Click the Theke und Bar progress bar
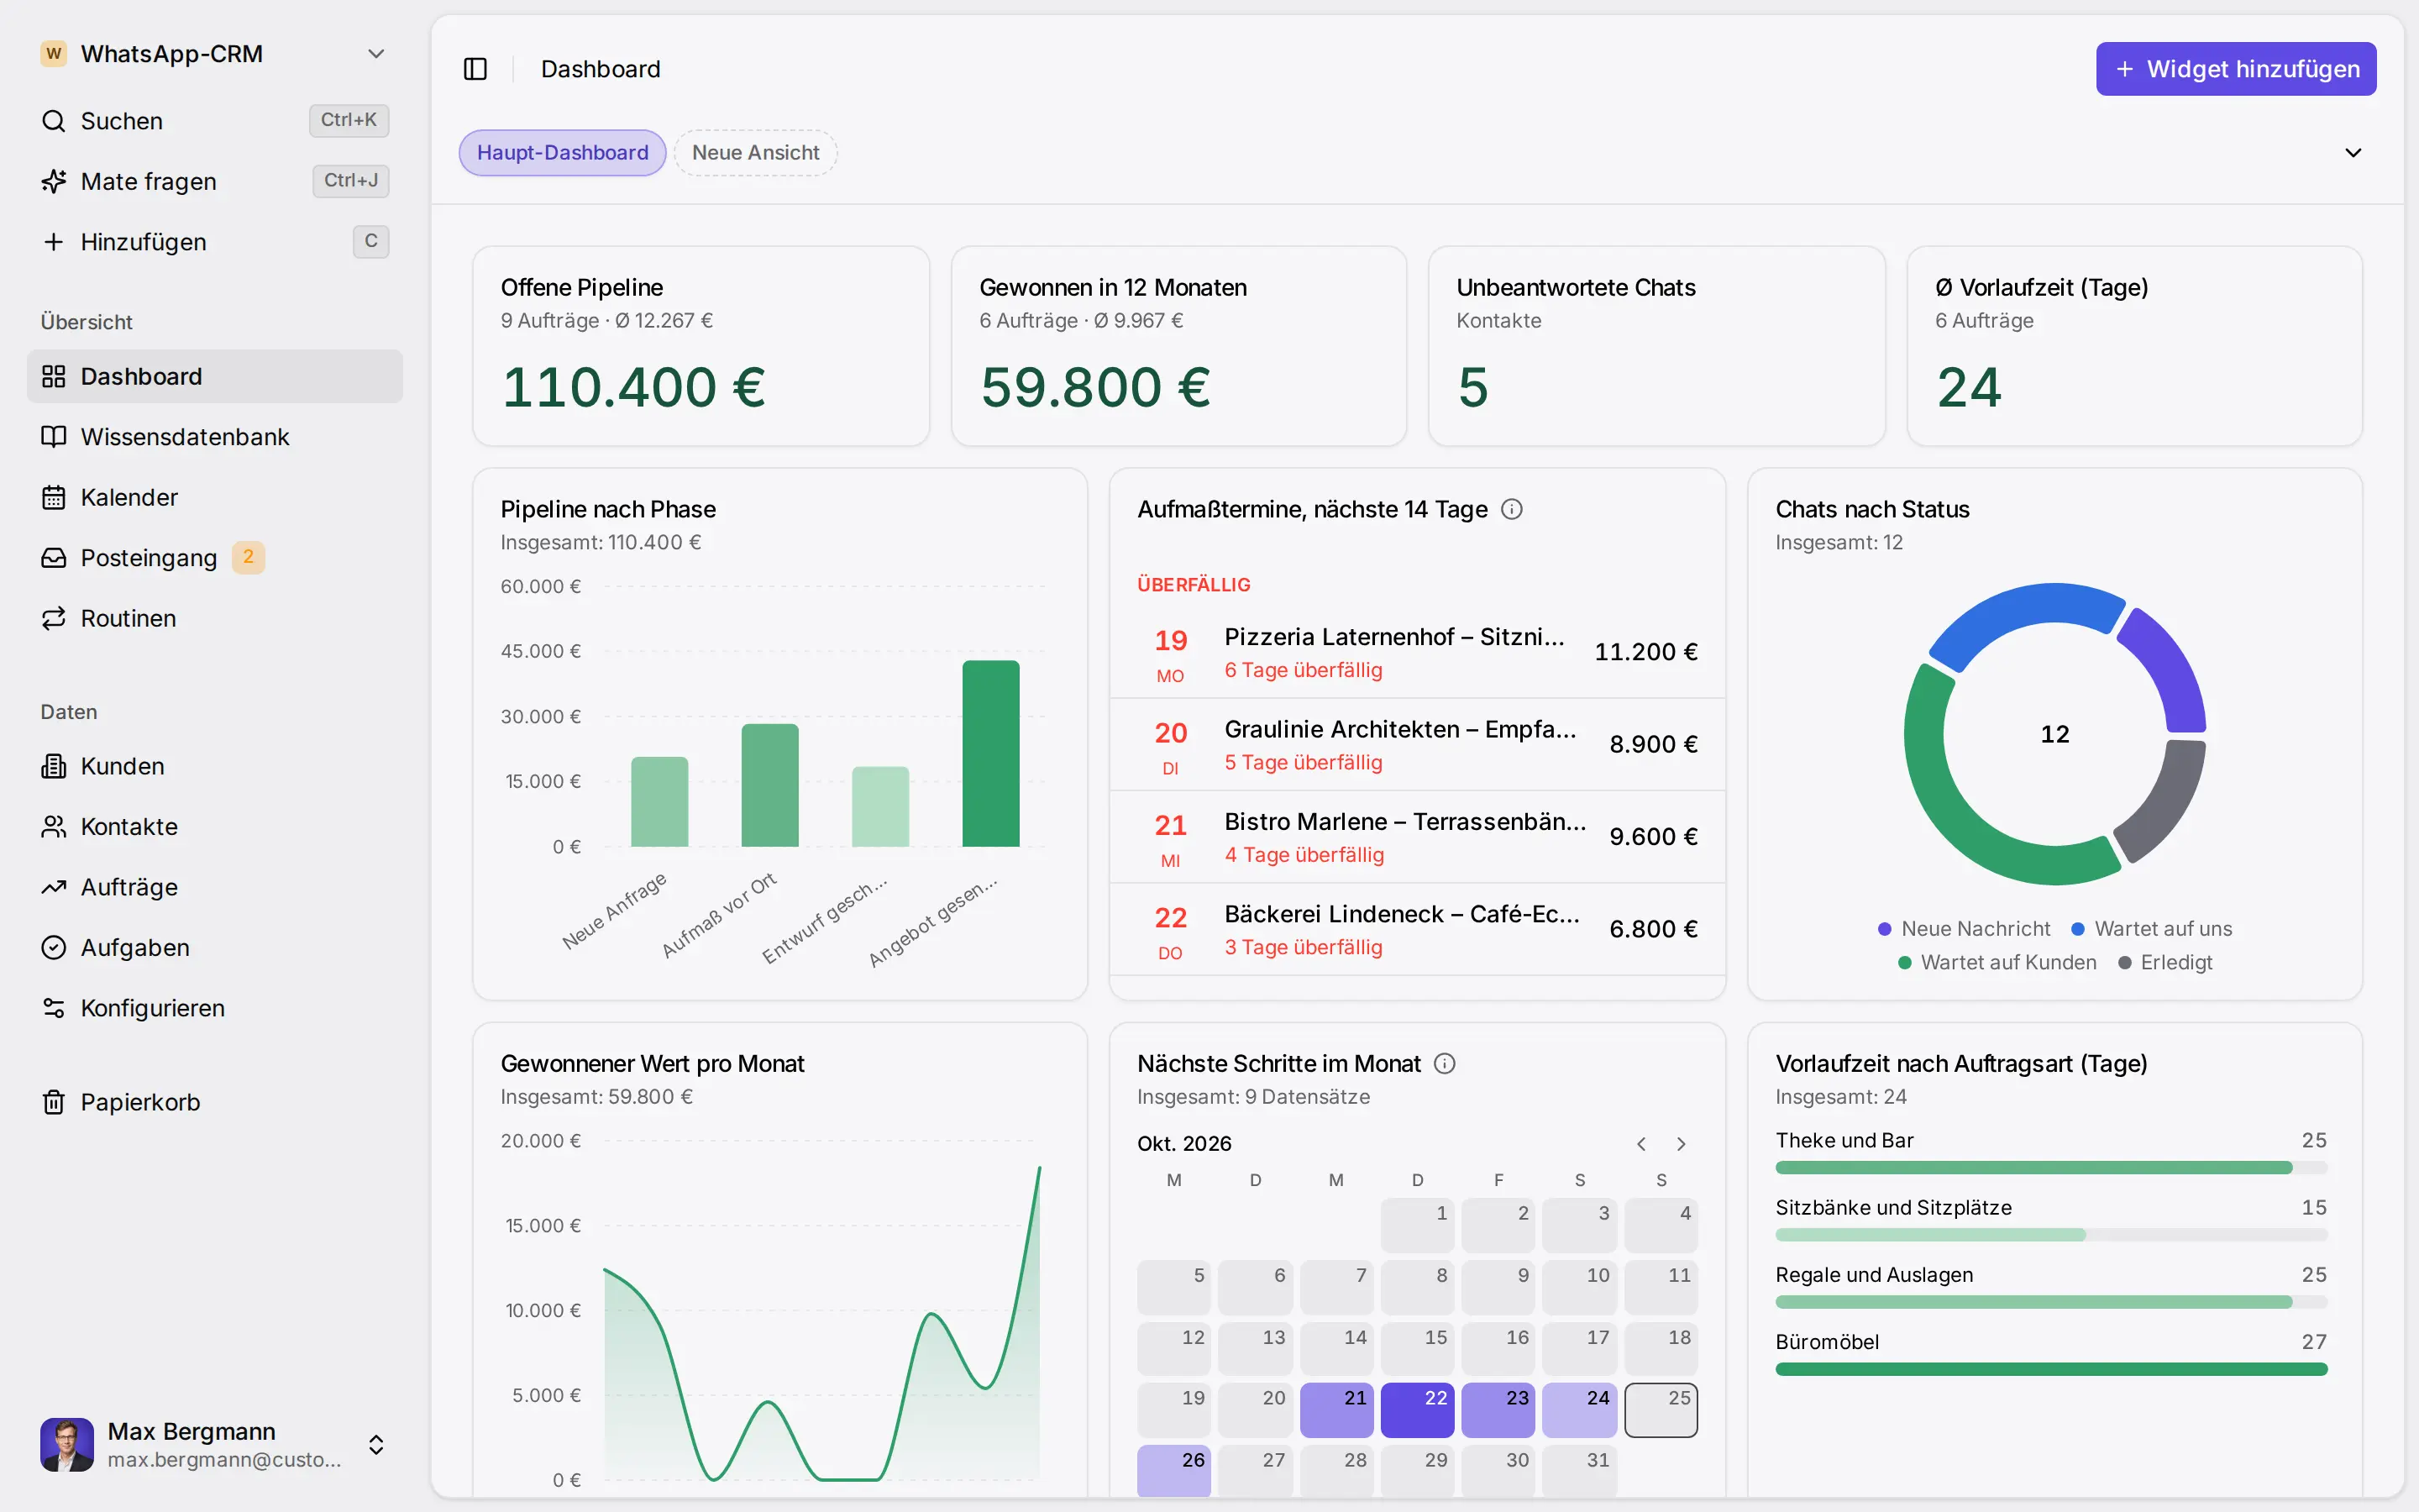2419x1512 pixels. coord(2051,1168)
